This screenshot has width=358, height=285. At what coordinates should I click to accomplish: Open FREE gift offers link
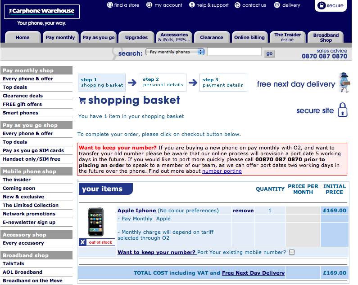click(x=23, y=104)
